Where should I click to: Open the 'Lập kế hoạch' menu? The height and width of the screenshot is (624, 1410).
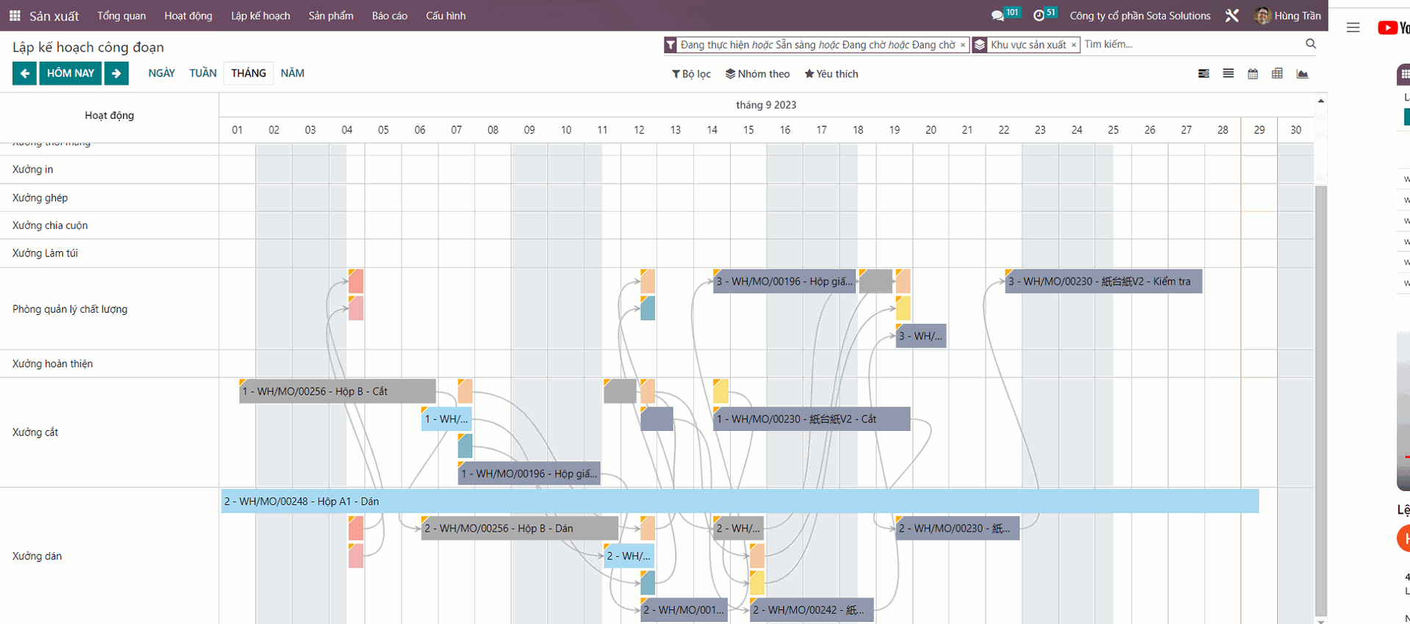(x=260, y=15)
